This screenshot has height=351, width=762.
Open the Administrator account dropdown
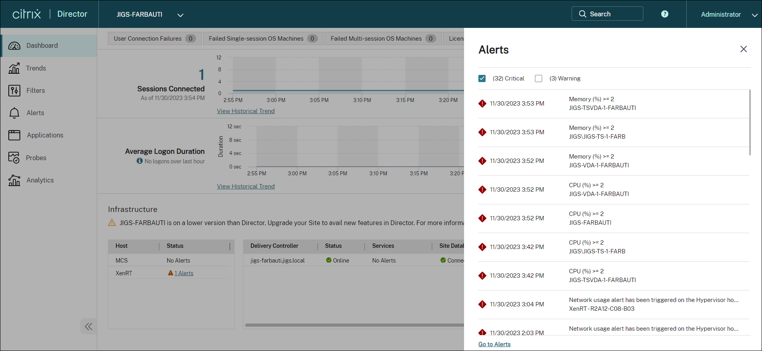pos(754,15)
